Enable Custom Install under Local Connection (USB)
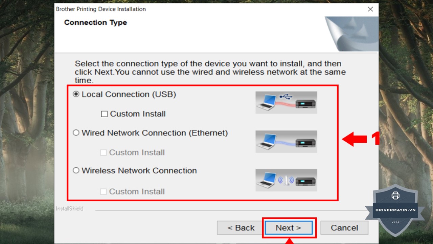 [104, 114]
